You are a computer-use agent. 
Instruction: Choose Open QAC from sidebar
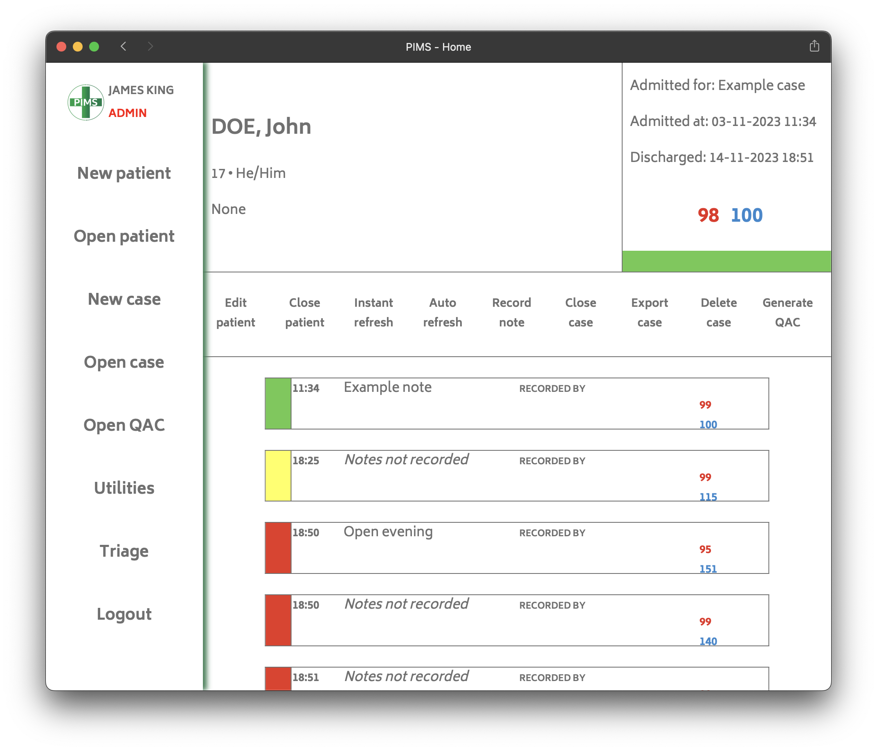click(124, 425)
